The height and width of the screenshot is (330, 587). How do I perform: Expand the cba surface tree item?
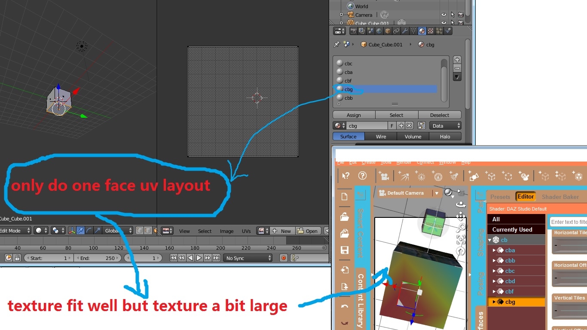coord(494,251)
